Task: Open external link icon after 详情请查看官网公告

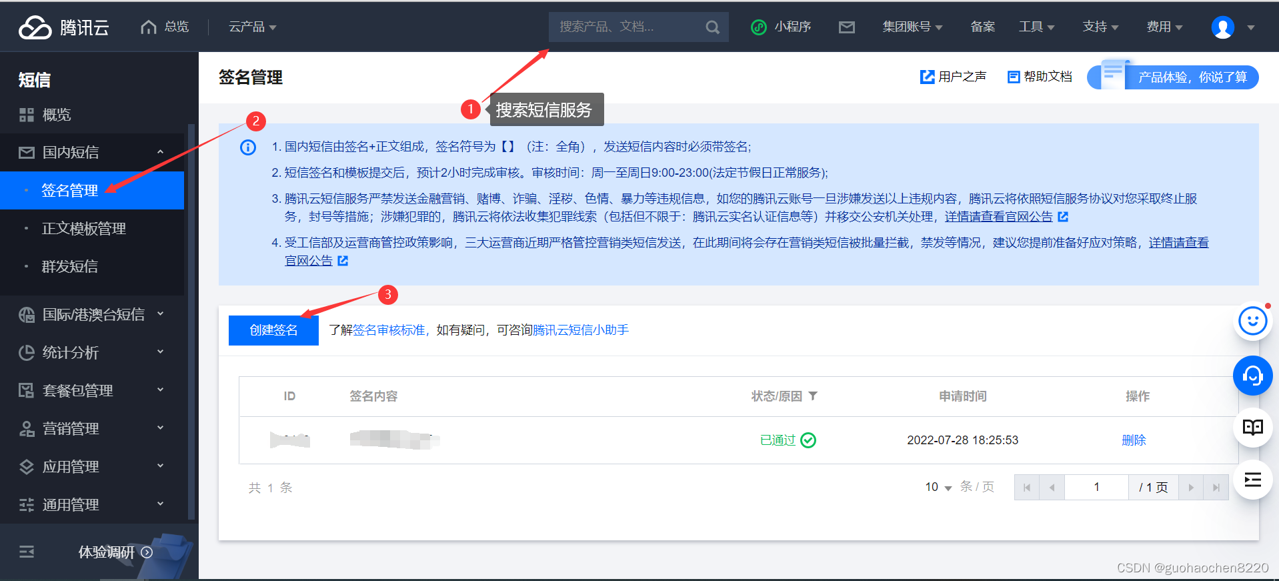Action: [x=1064, y=217]
